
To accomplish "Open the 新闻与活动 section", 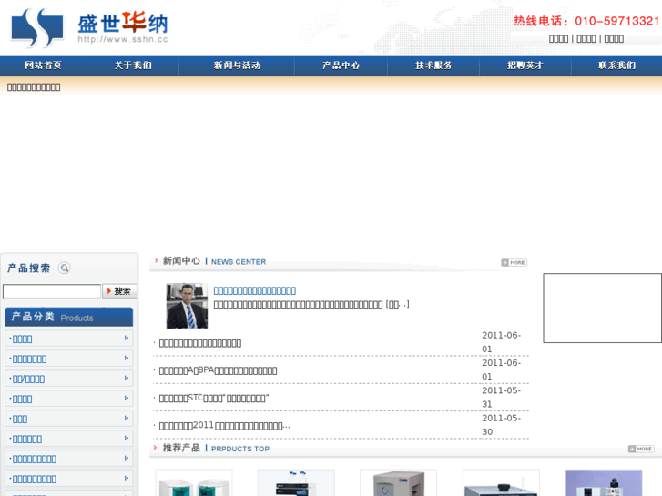I will pyautogui.click(x=237, y=66).
